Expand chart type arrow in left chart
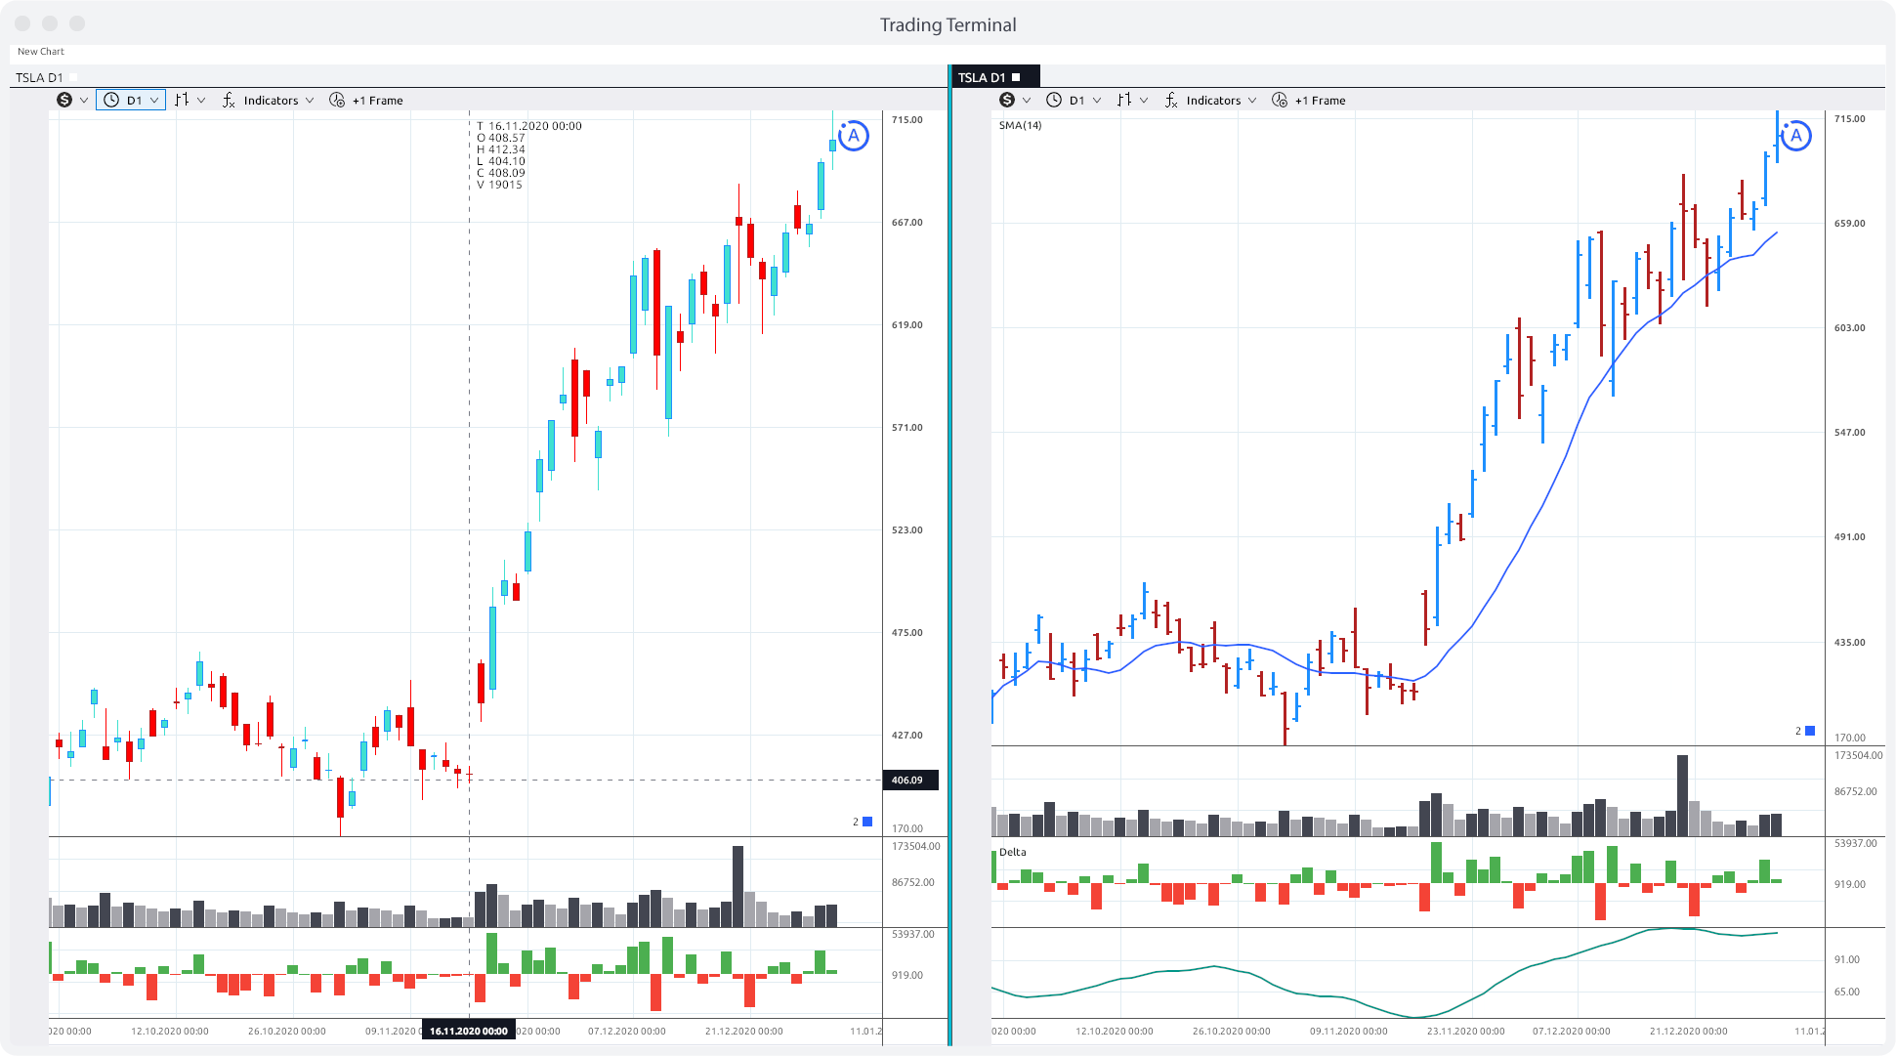This screenshot has width=1896, height=1056. [x=201, y=101]
